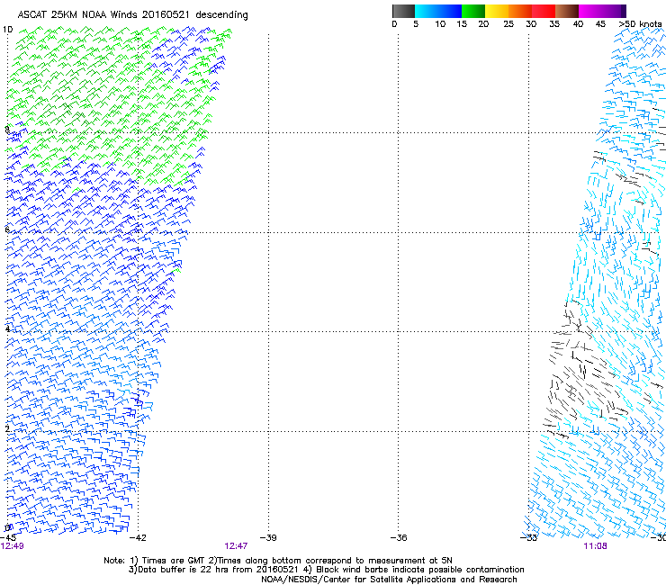This screenshot has width=666, height=585.
Task: Click the purple time label 12:47
Action: click(236, 546)
